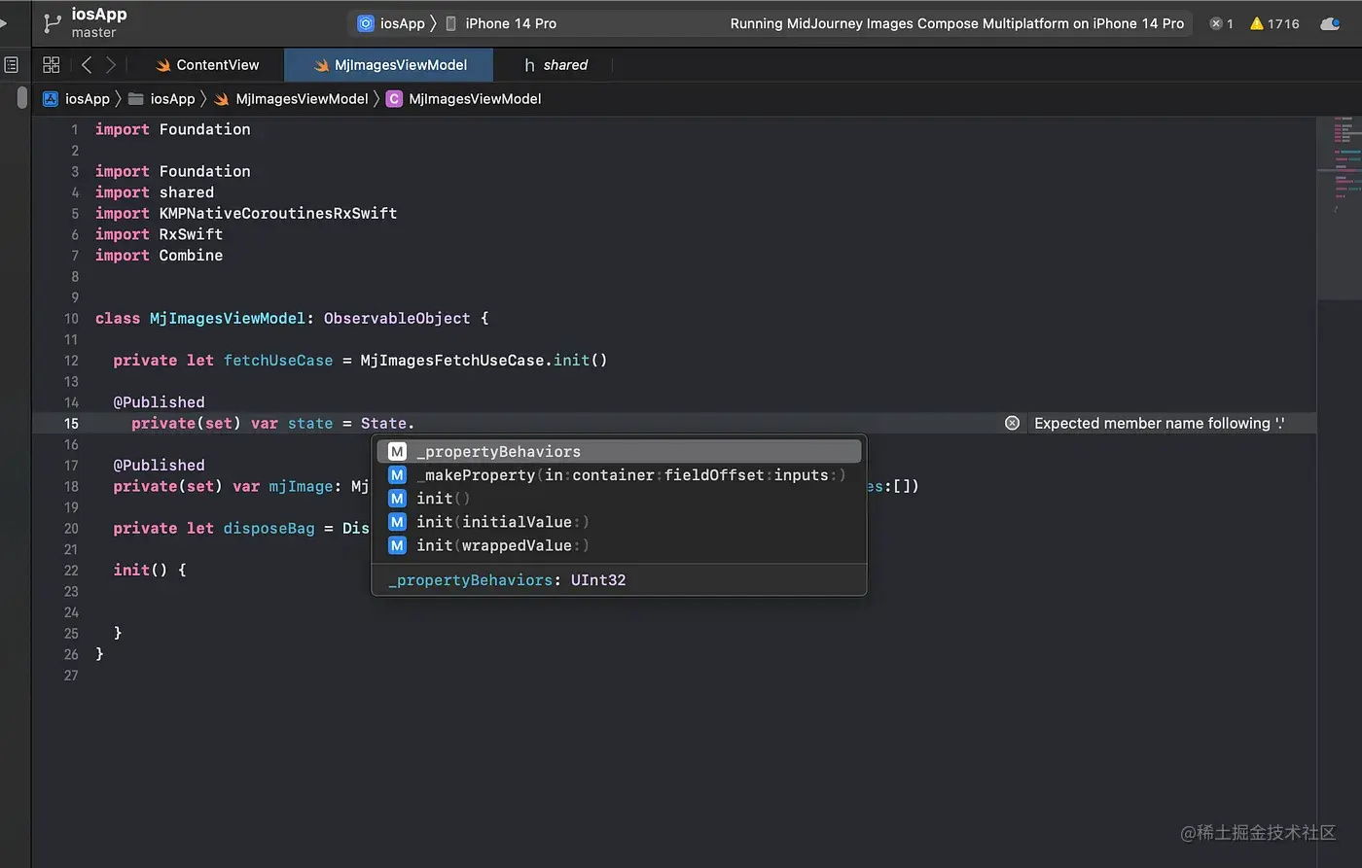This screenshot has height=868, width=1362.
Task: Switch to the MjImagesViewModel tab
Action: [x=389, y=65]
